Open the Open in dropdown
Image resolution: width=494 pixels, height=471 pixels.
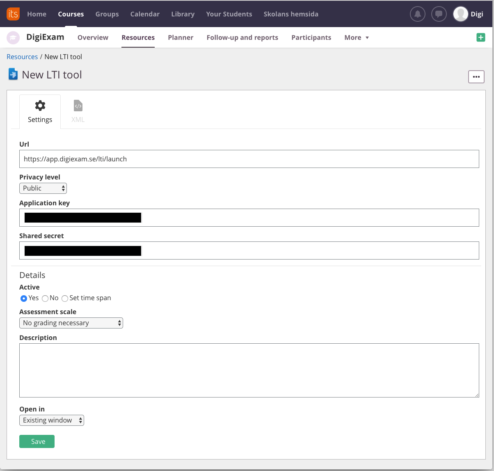52,420
